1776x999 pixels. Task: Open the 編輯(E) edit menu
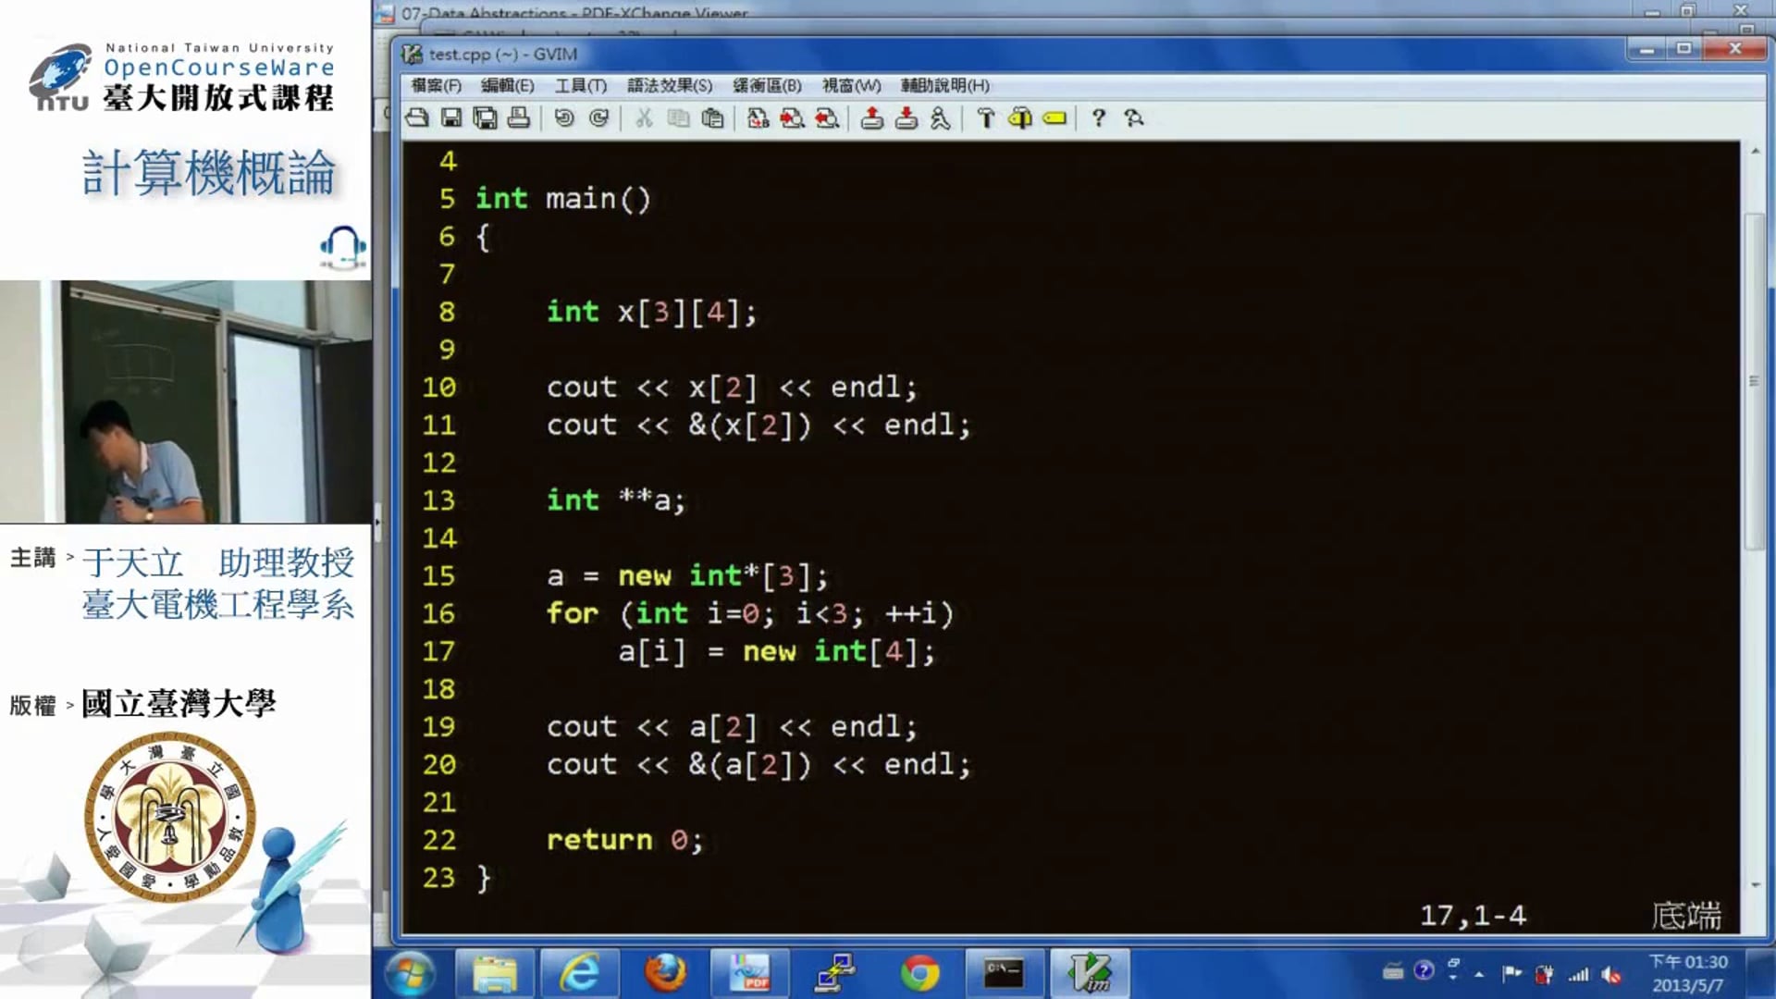507,85
